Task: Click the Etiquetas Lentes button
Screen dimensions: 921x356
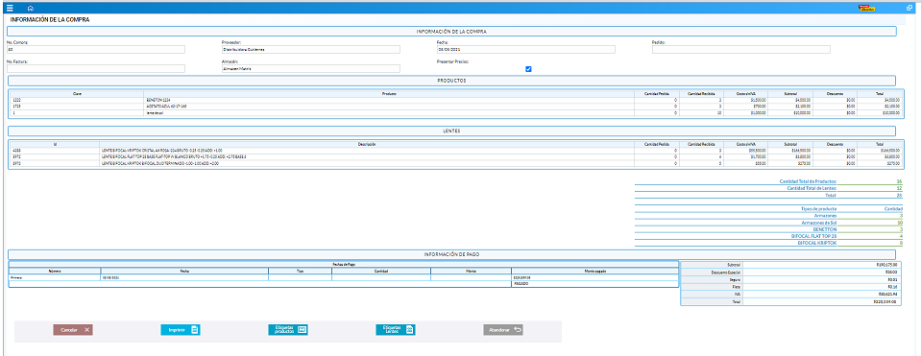Action: pos(396,330)
